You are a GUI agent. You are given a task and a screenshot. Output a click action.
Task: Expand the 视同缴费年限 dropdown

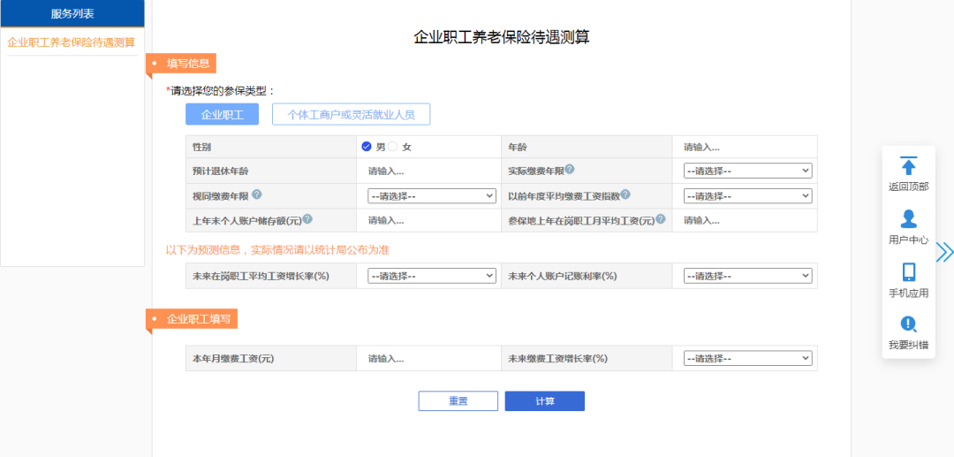point(432,196)
